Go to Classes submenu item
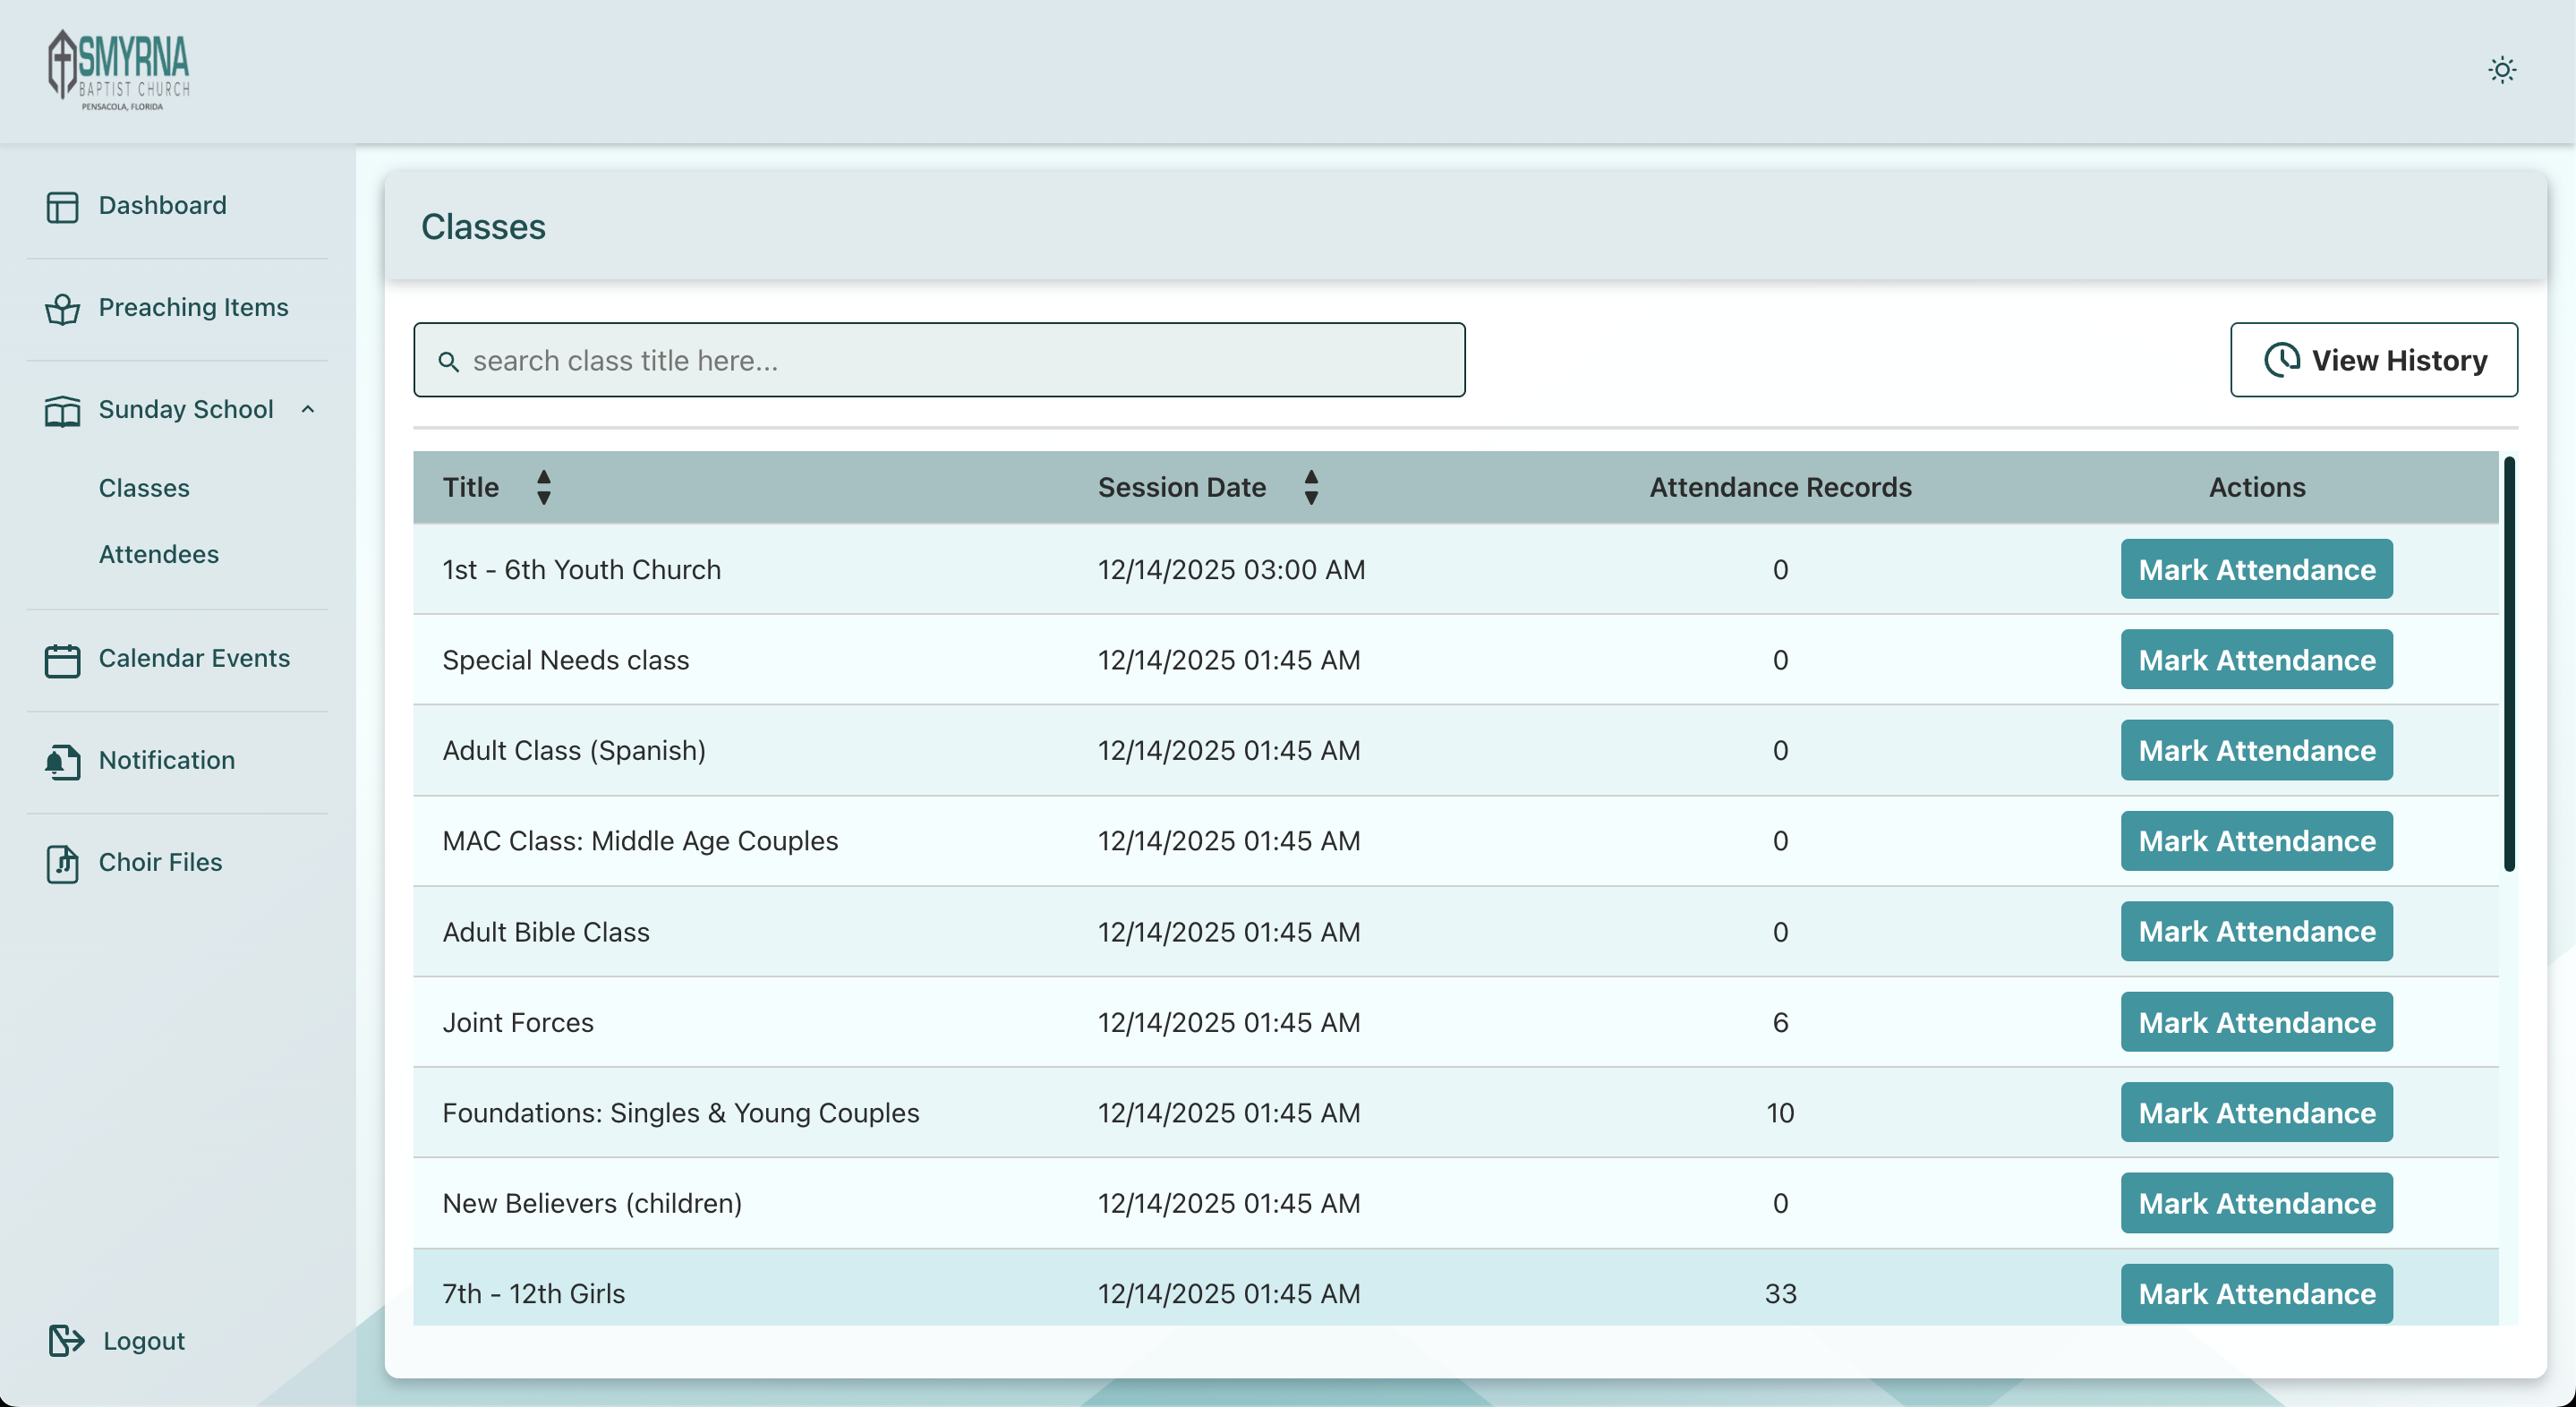The height and width of the screenshot is (1407, 2576). pos(144,488)
